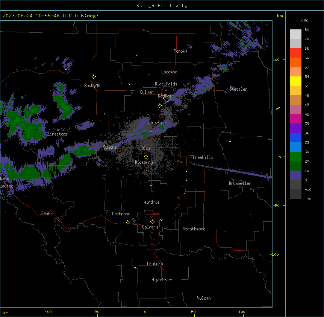Select the HighRiver label

click(x=162, y=280)
